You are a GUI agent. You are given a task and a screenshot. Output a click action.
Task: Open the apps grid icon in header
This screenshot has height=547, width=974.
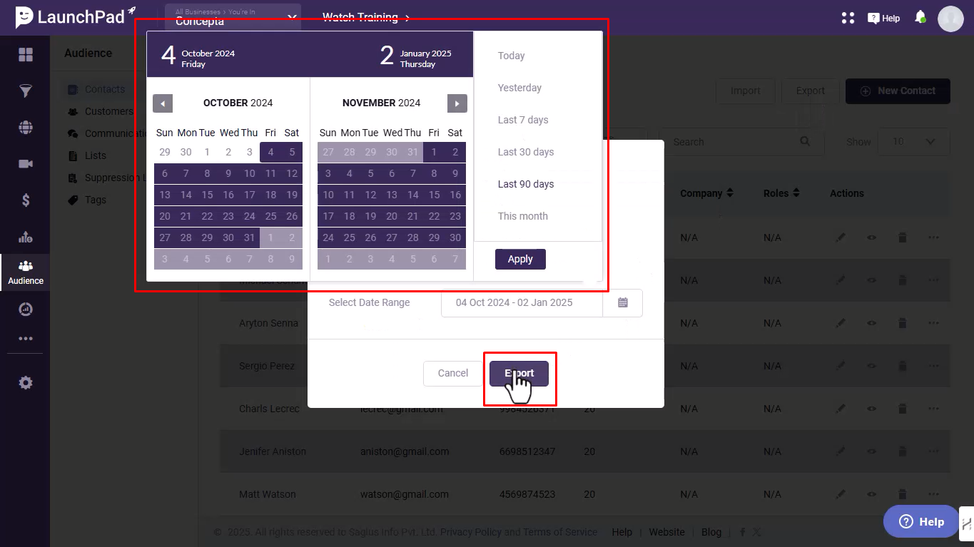pyautogui.click(x=848, y=18)
